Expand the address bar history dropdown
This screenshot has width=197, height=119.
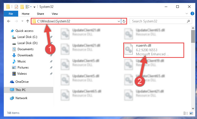[x=119, y=21]
